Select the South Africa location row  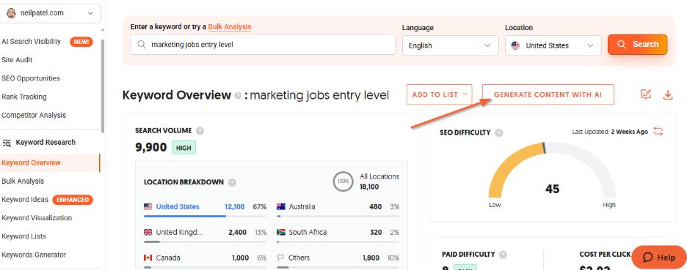tap(338, 236)
